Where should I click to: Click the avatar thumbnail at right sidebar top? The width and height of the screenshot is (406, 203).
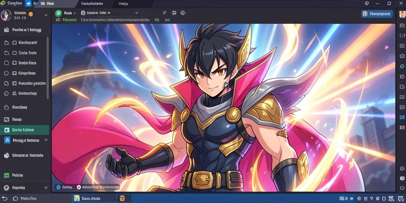(402, 14)
